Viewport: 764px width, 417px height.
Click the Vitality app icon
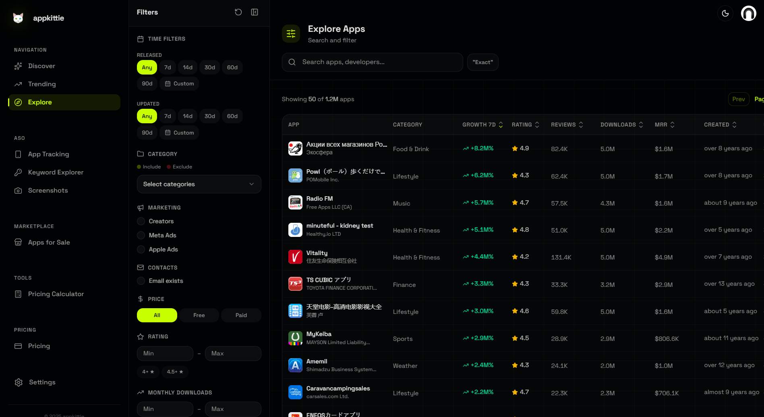coord(295,257)
